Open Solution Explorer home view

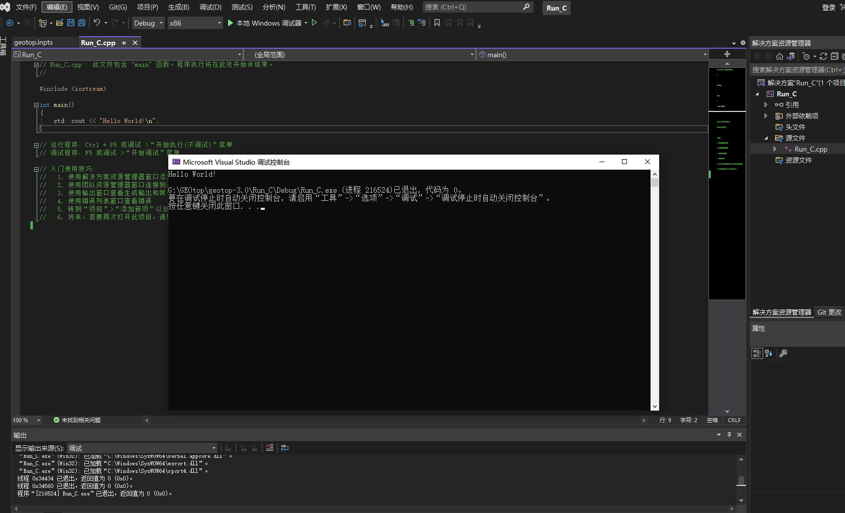[780, 56]
